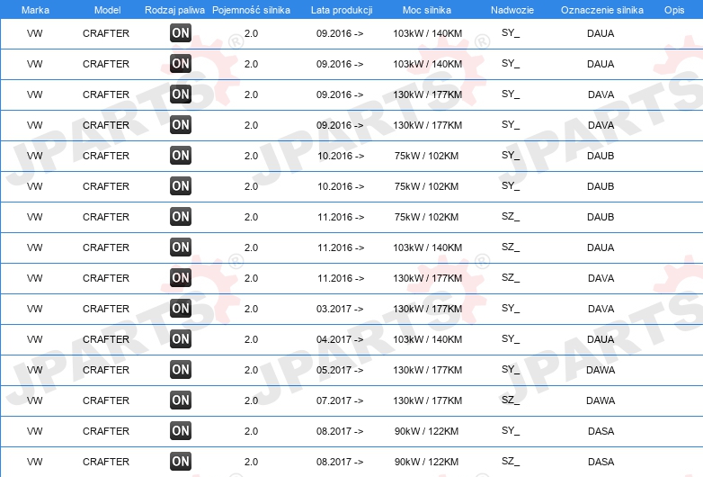Screen dimensions: 703x477
Task: Click the date cell 07.2017 ->
Action: point(340,400)
